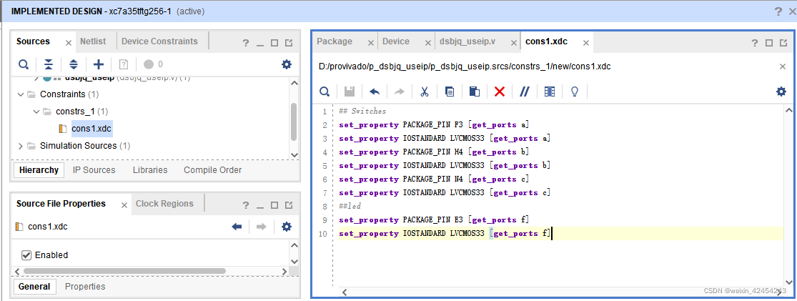797x301 pixels.
Task: Open the Sources panel settings gear
Action: 287,64
